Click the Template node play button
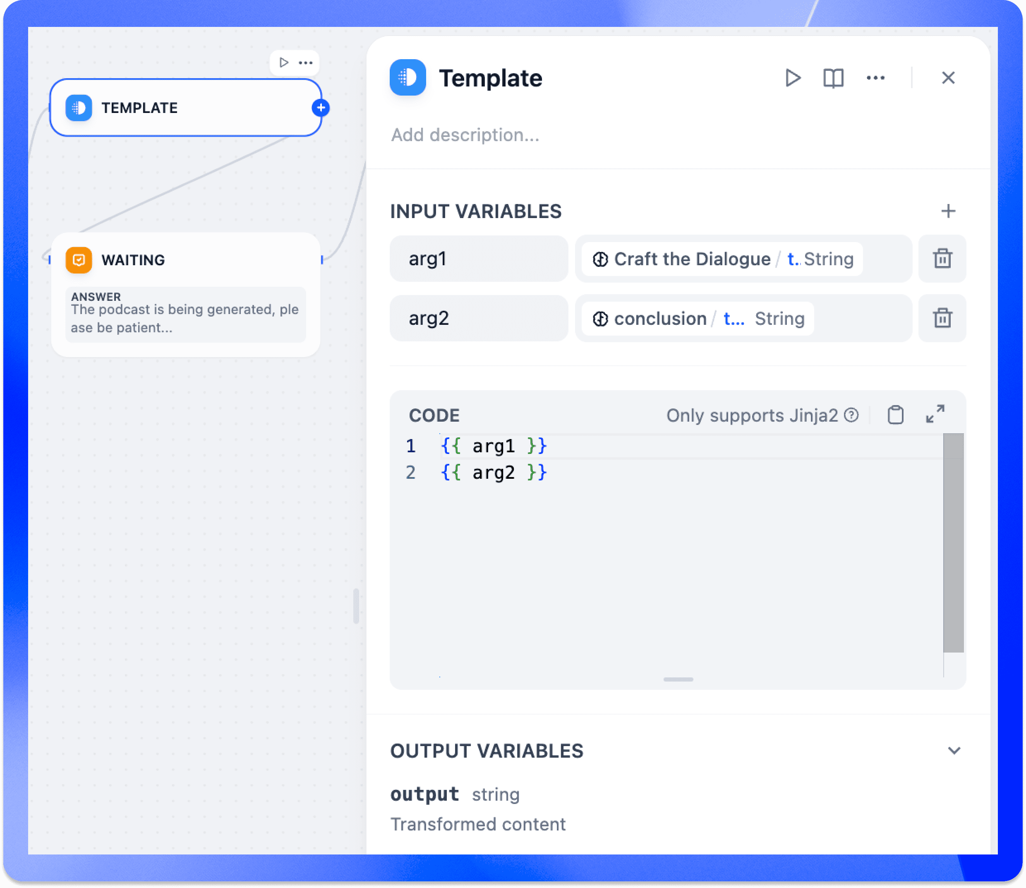Viewport: 1026px width, 888px height. click(791, 78)
